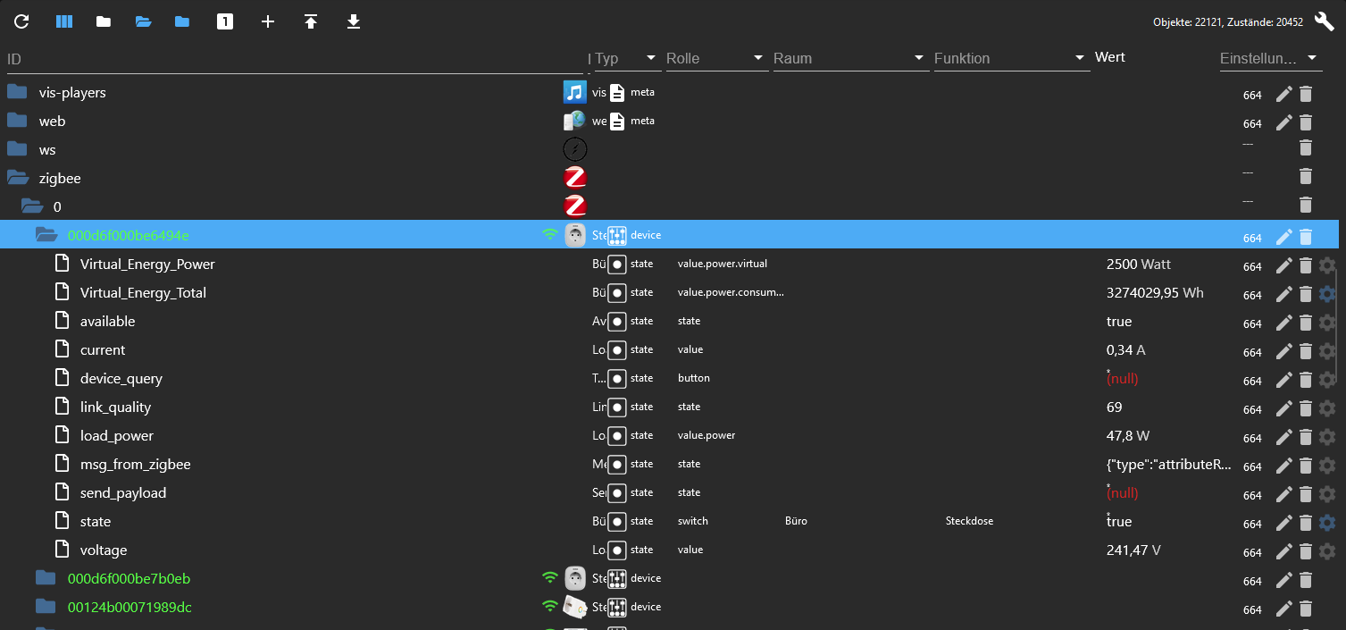Edit the link_quality object
The image size is (1346, 630).
(1283, 408)
